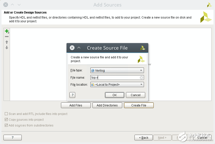Click the down caret in Add Sources title bar

19,5
